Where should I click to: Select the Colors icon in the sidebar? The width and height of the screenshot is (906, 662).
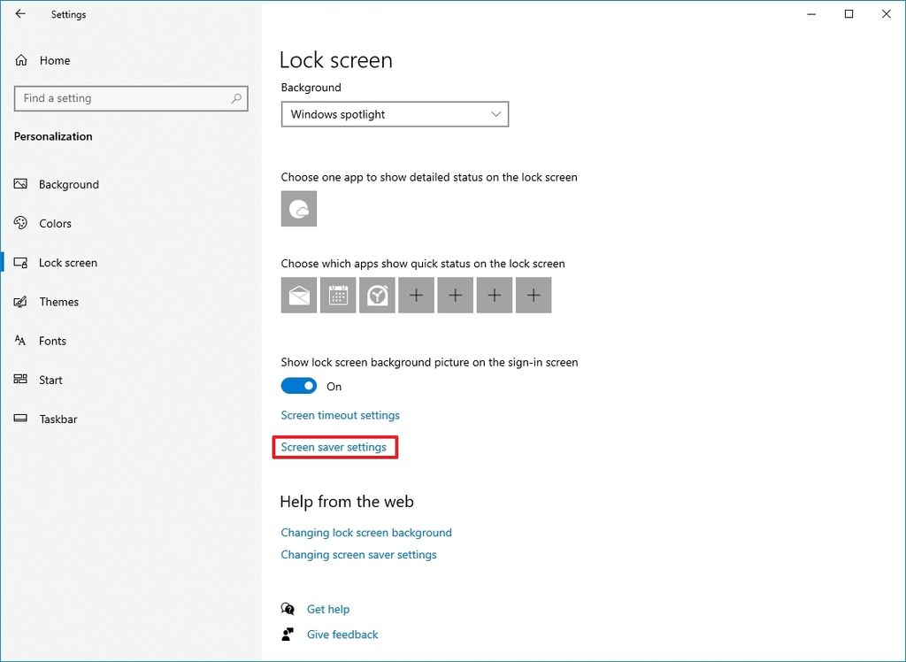pos(20,223)
